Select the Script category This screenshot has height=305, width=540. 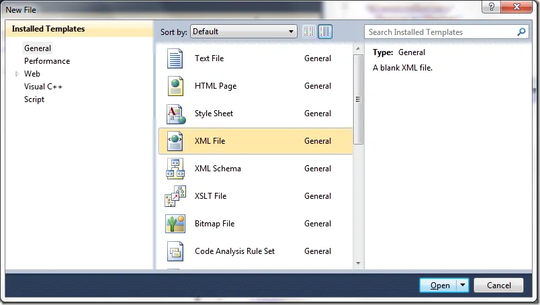point(34,99)
